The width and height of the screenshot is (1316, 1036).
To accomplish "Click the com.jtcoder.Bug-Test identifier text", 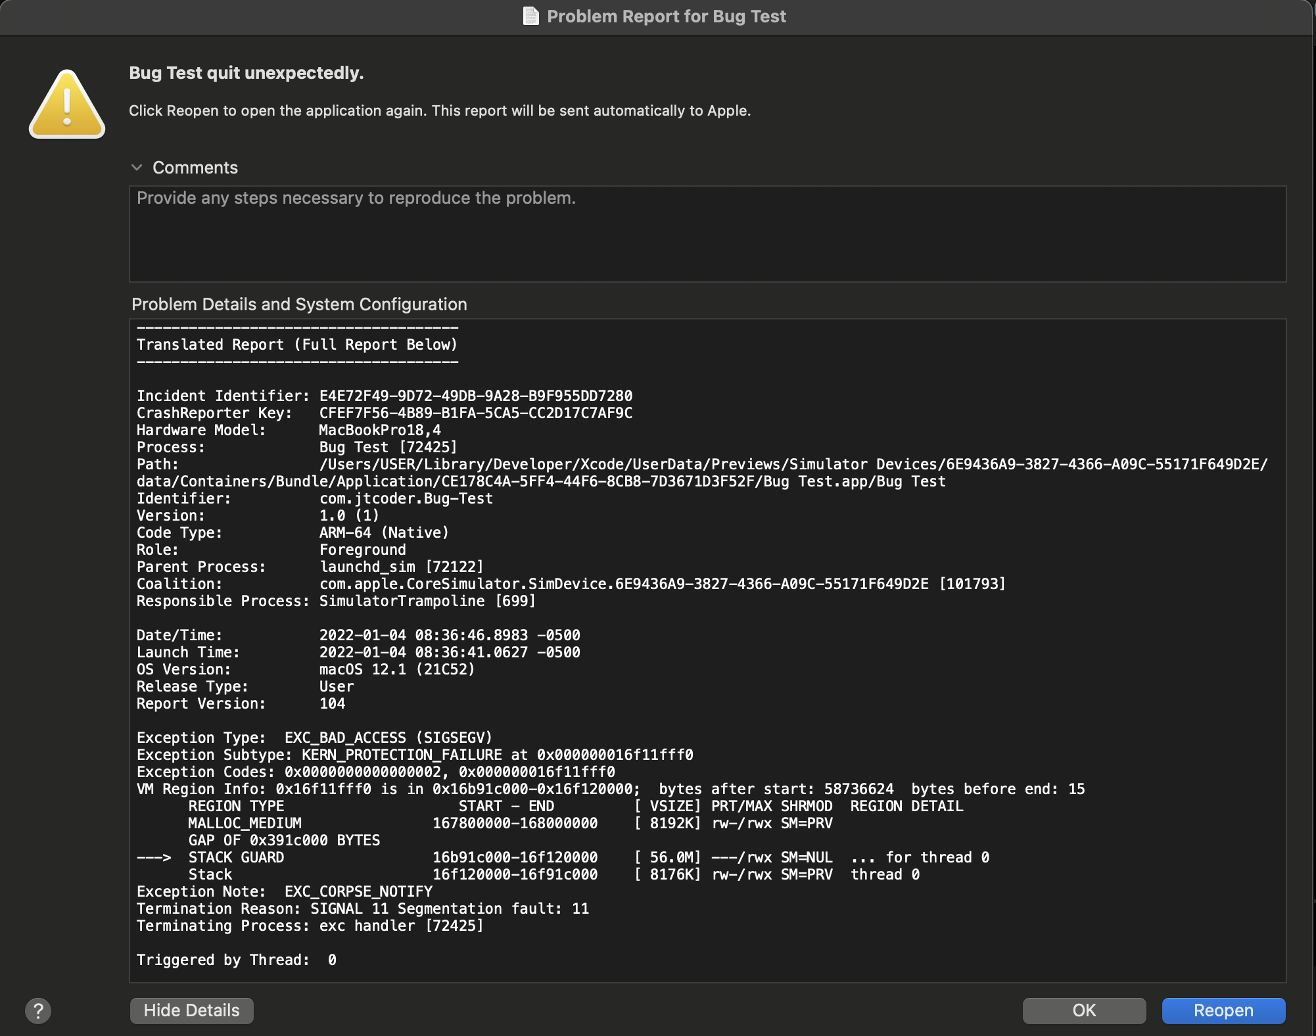I will (406, 498).
